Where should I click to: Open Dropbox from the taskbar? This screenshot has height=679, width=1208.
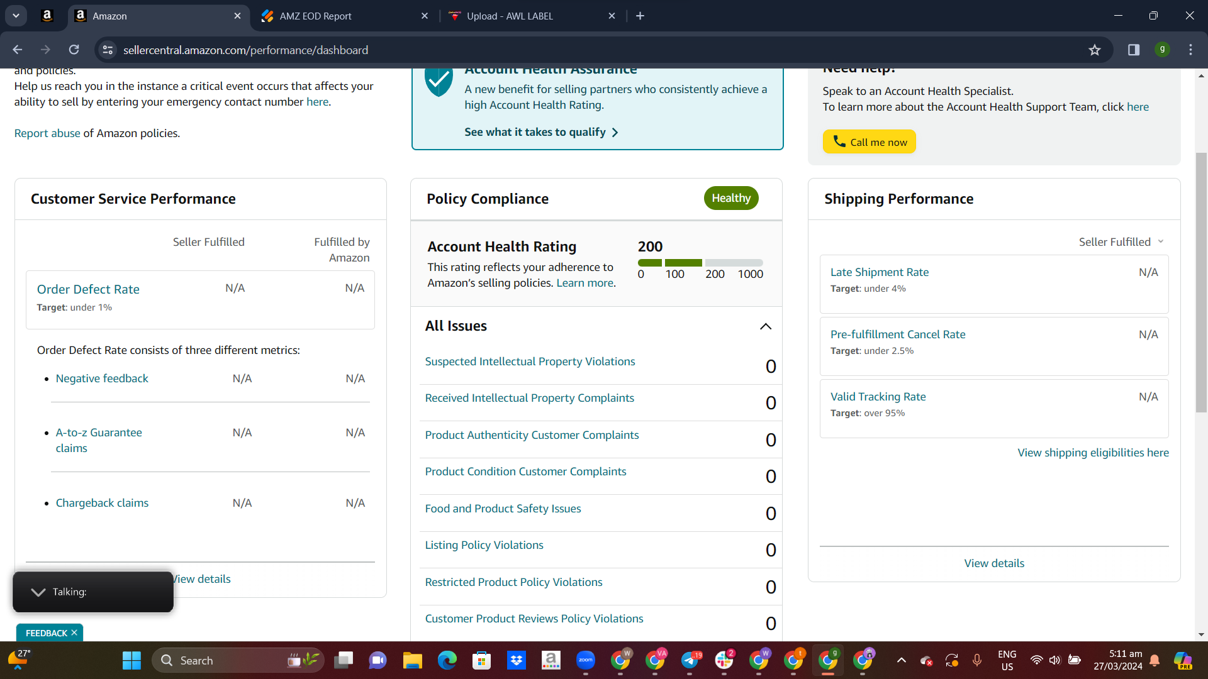[x=517, y=660]
